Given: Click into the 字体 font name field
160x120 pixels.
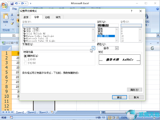Looking at the screenshot, I should [59, 25].
